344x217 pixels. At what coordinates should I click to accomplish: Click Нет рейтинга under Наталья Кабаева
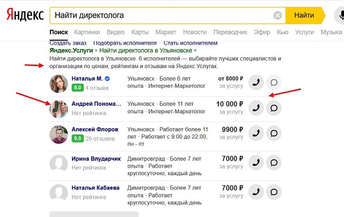pyautogui.click(x=89, y=197)
